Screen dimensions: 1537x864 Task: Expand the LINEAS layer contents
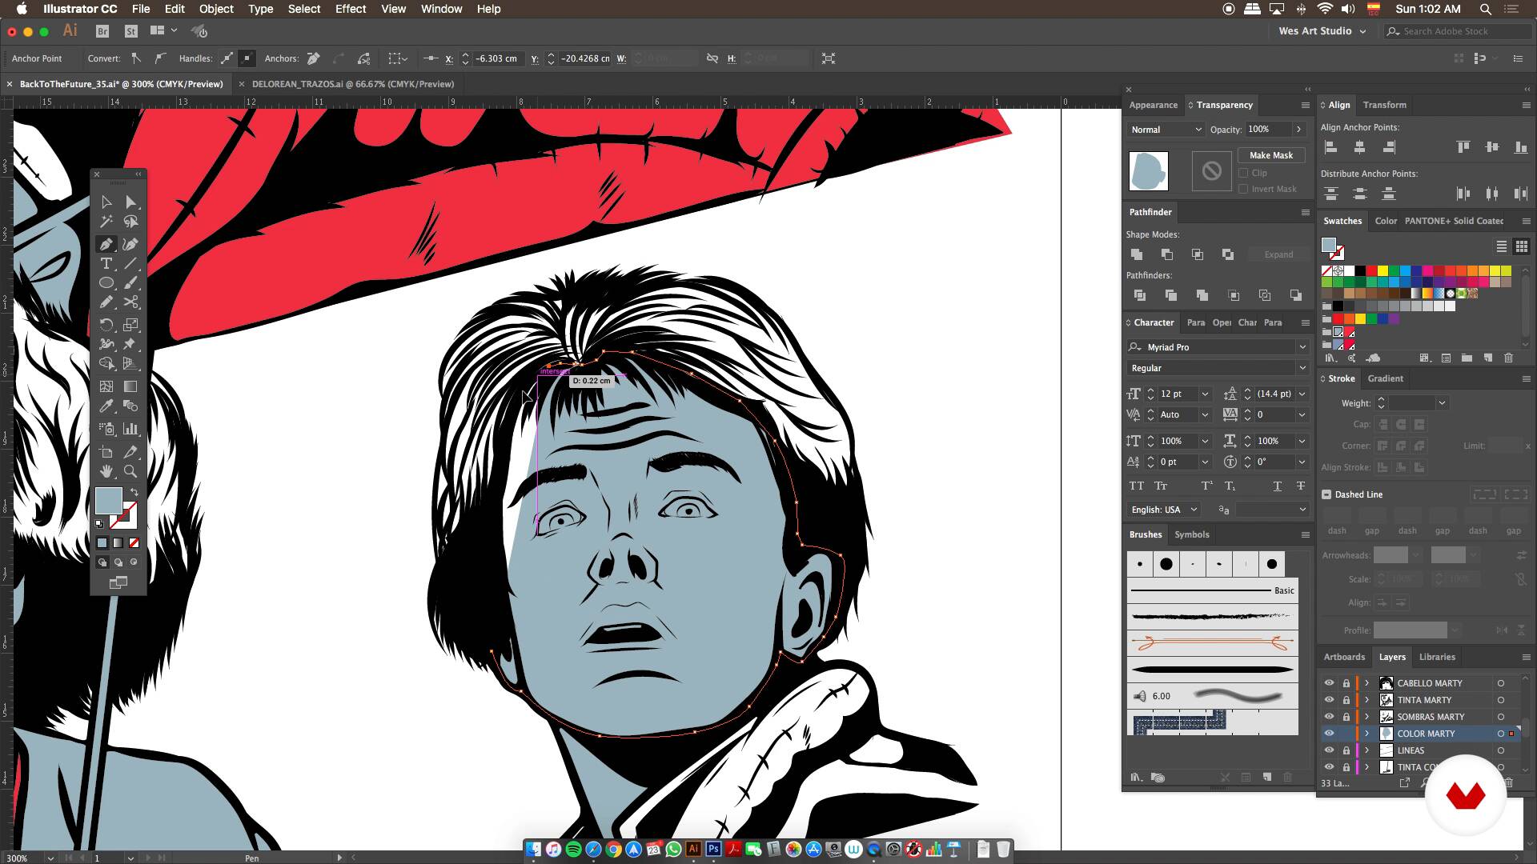tap(1366, 750)
